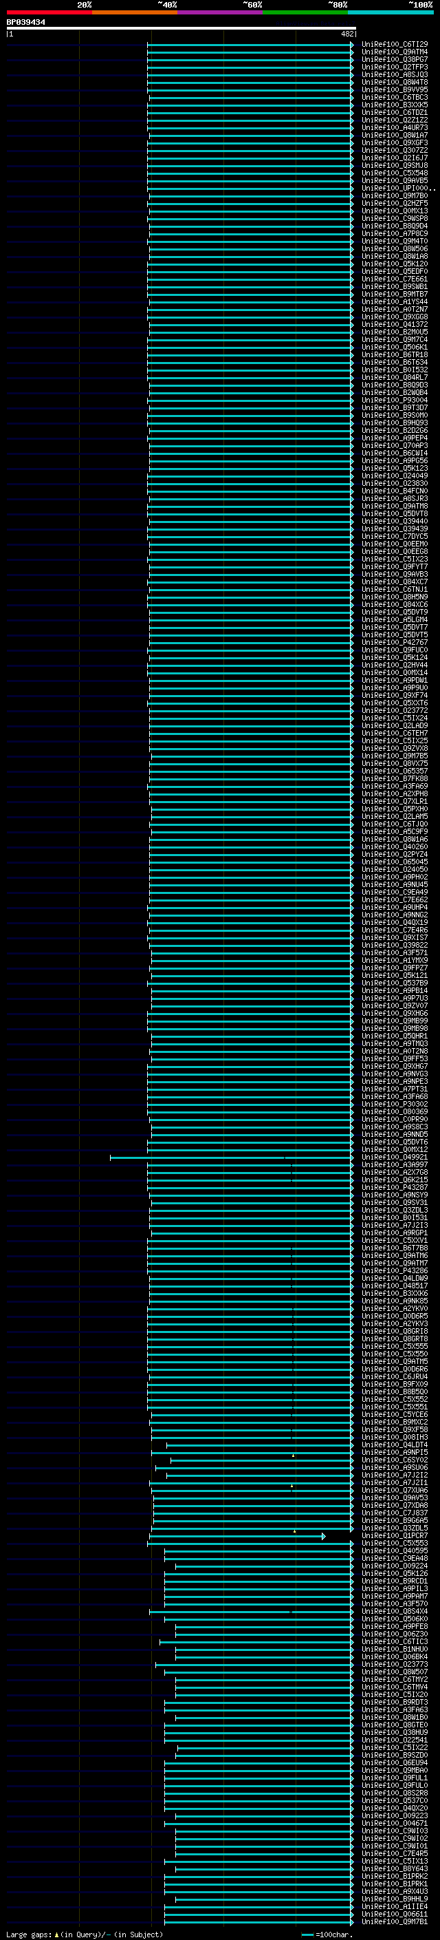Select hit UniRef100_A4UR73
Image resolution: width=440 pixels, height=1940 pixels.
point(395,128)
